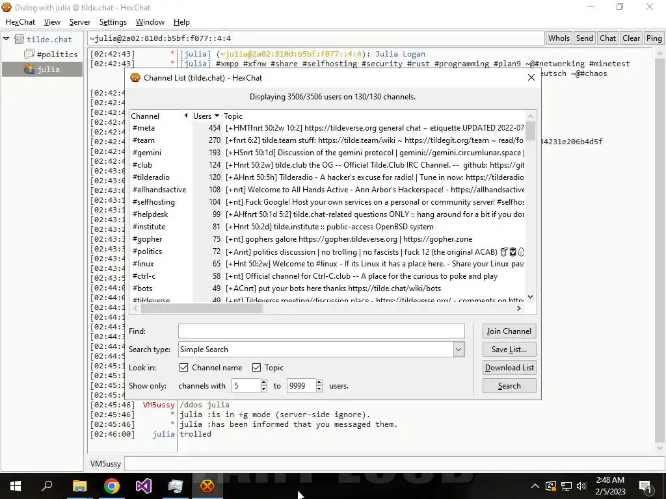666x499 pixels.
Task: Select the #institute channel row
Action: tap(328, 227)
